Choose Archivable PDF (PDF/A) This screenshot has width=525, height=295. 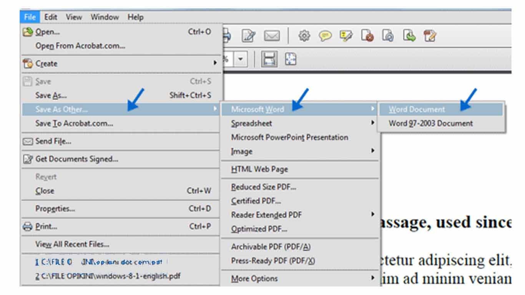point(301,247)
